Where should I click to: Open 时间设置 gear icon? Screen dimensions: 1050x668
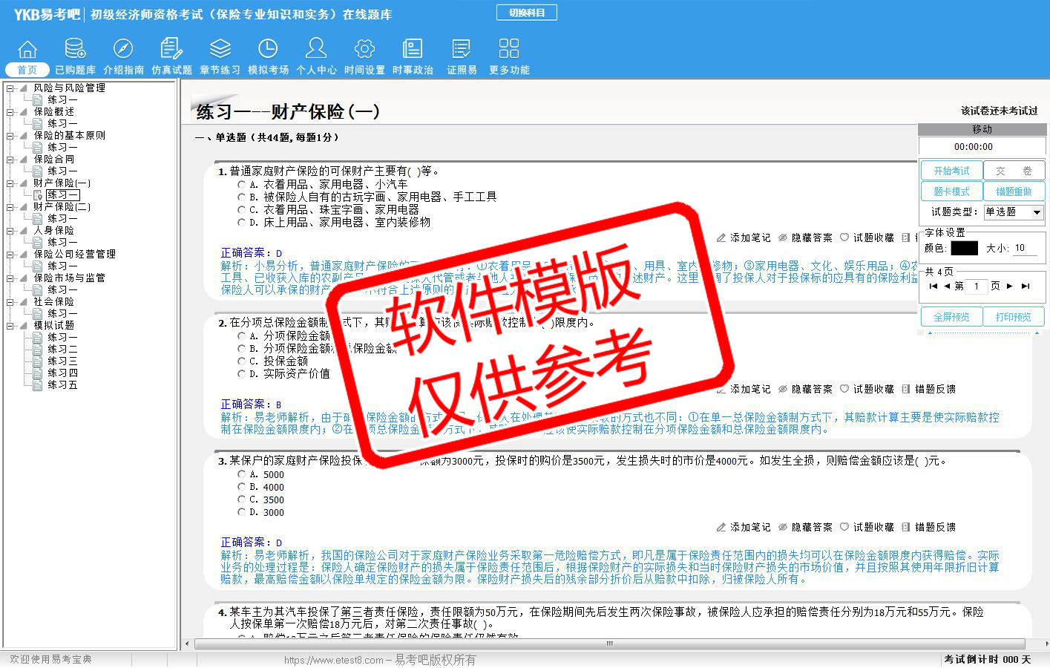coord(364,50)
